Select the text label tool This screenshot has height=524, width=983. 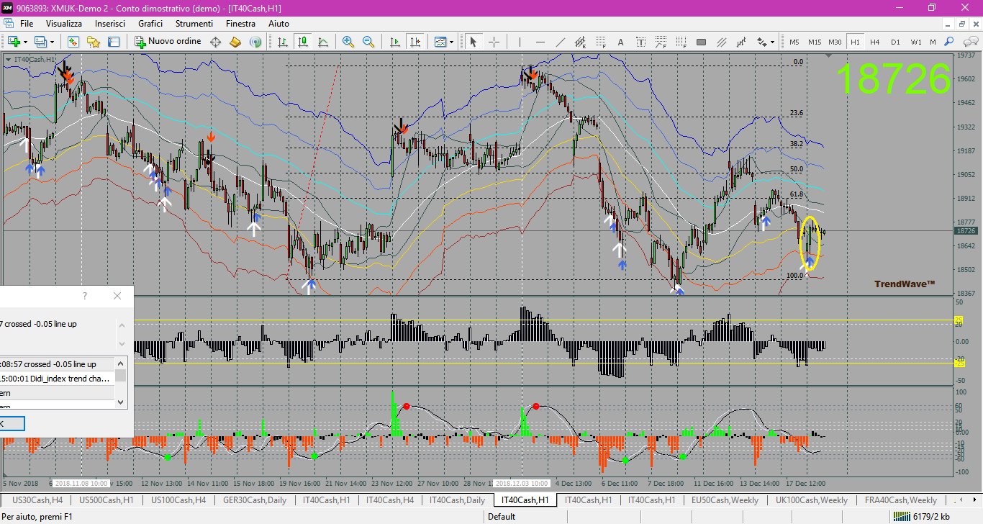[640, 42]
